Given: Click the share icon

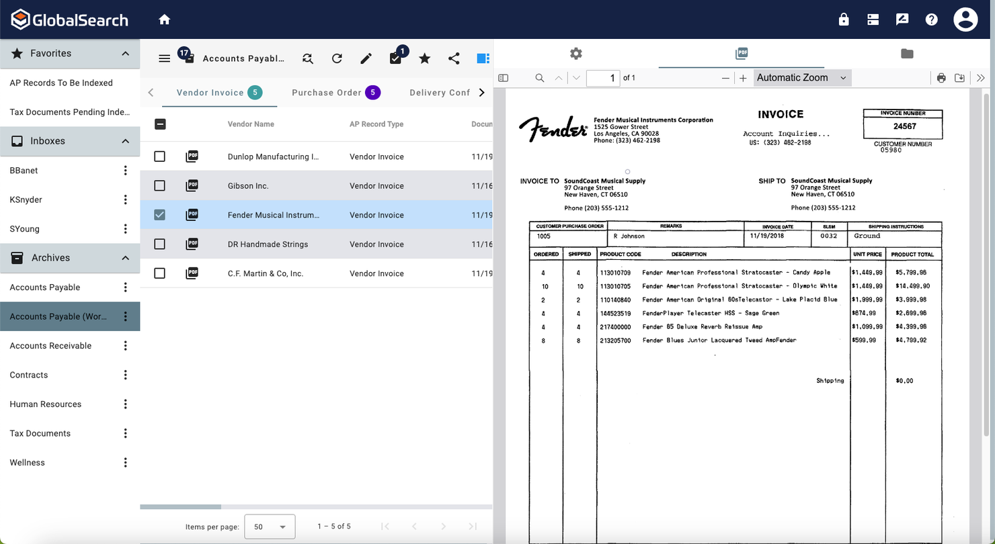Looking at the screenshot, I should [x=454, y=58].
